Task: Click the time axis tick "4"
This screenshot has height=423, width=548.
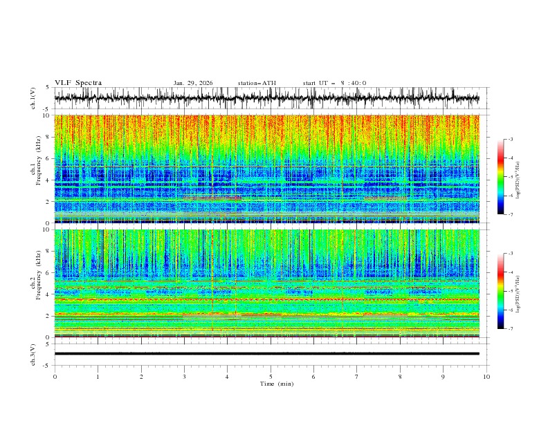Action: [227, 377]
